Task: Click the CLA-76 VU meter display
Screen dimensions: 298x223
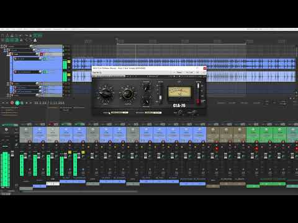Action: [x=179, y=92]
